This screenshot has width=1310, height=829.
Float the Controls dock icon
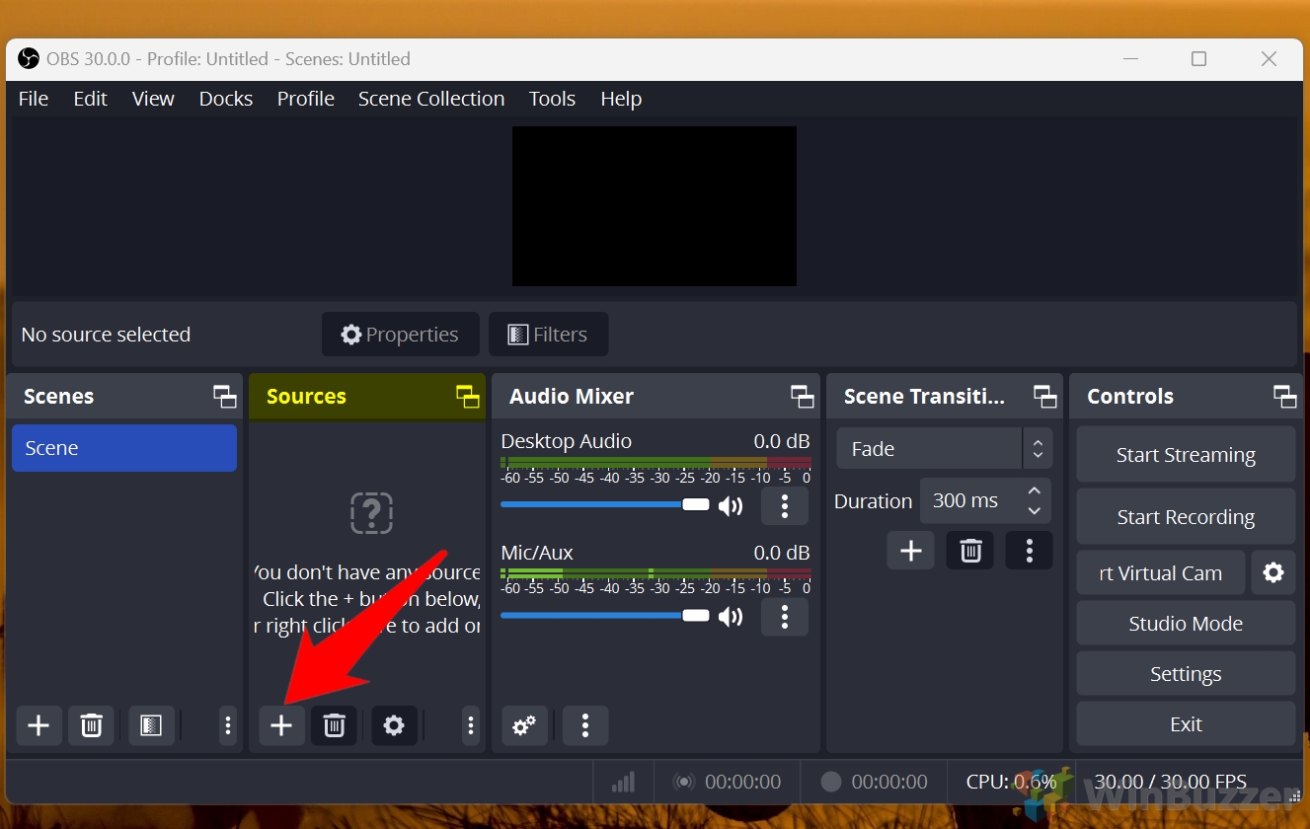[x=1285, y=397]
